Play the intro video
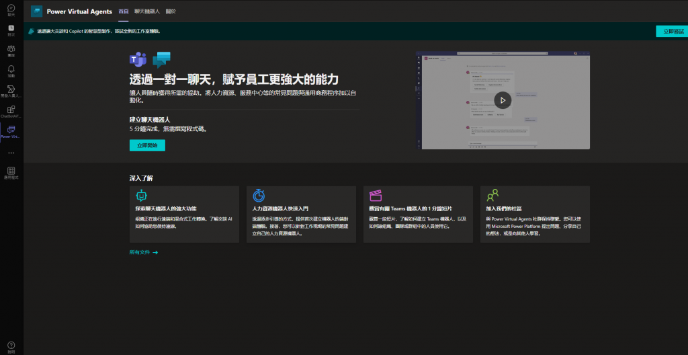The image size is (688, 355). tap(503, 100)
